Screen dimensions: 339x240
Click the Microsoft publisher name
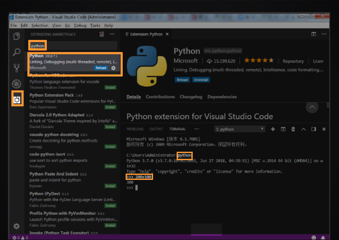(186, 61)
